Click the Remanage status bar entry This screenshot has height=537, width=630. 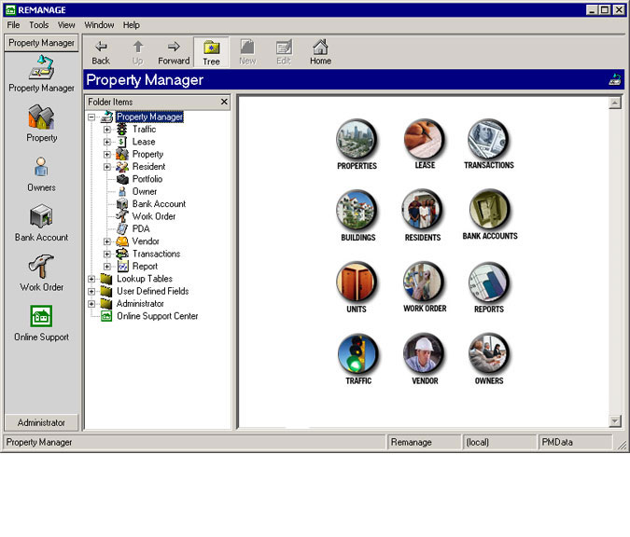424,442
